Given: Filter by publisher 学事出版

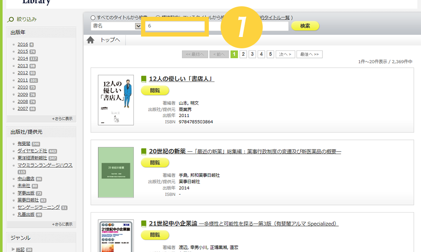Looking at the screenshot, I should pyautogui.click(x=26, y=193).
